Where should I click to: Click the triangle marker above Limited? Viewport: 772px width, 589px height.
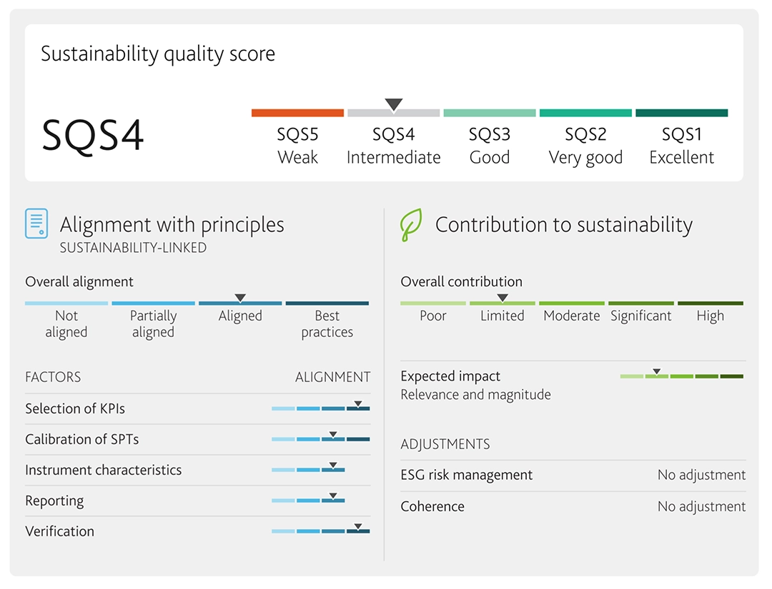pyautogui.click(x=503, y=298)
